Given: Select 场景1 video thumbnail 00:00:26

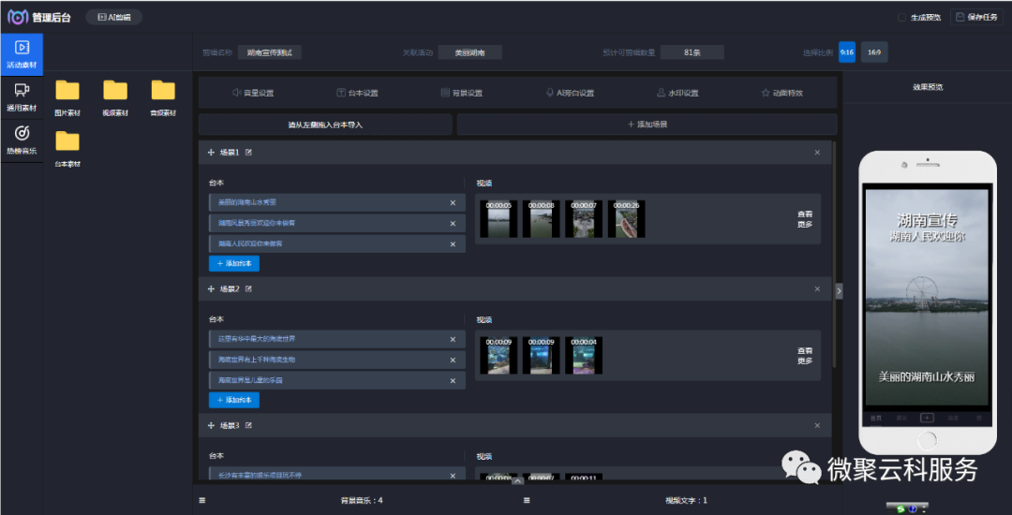Looking at the screenshot, I should pyautogui.click(x=627, y=218).
